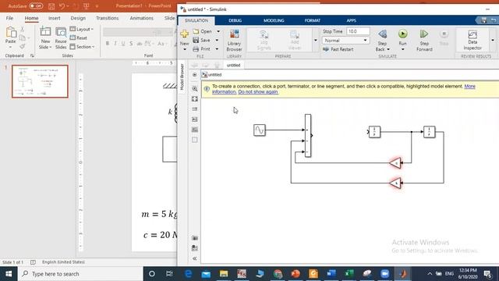Toggle AutoSave in PowerPoint

[x=36, y=6]
